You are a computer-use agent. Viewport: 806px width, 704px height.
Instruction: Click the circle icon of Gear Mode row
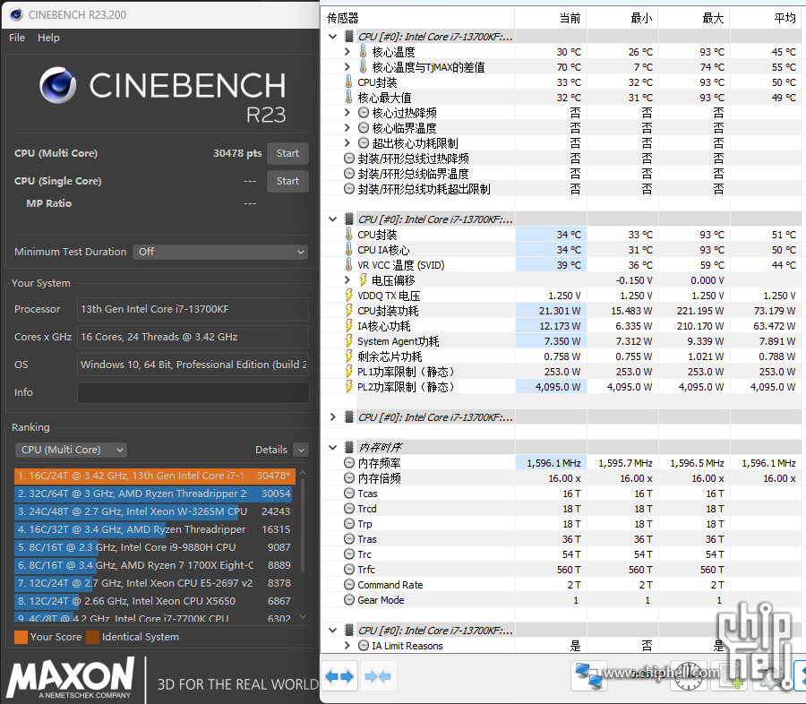click(349, 599)
